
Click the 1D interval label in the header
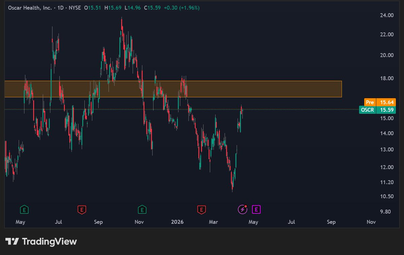(x=60, y=8)
